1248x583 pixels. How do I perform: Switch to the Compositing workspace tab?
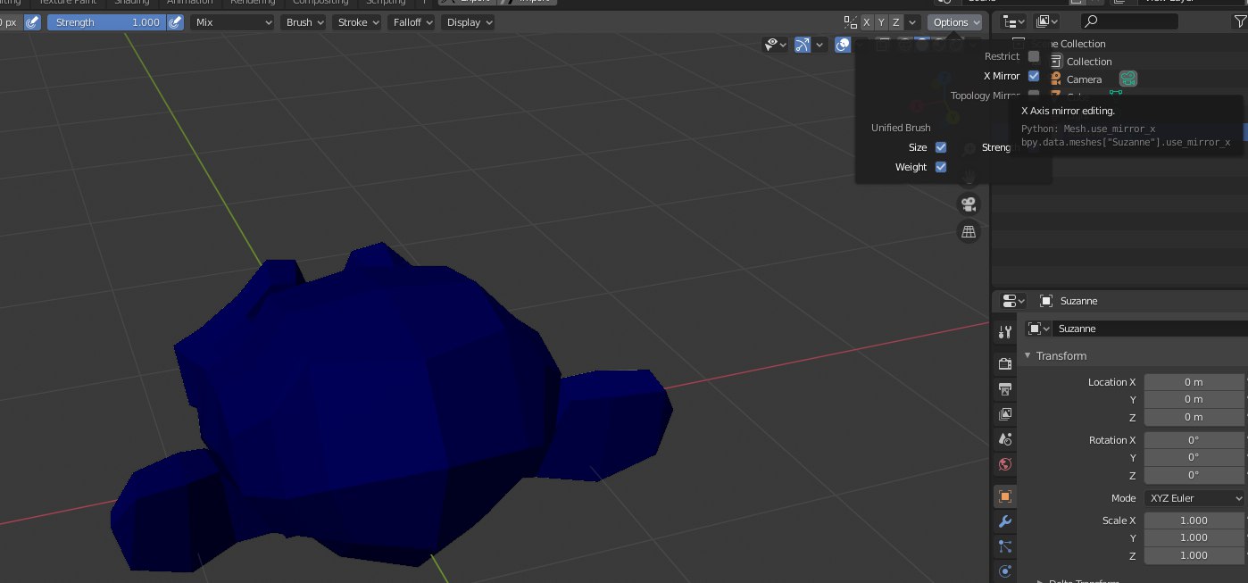320,3
